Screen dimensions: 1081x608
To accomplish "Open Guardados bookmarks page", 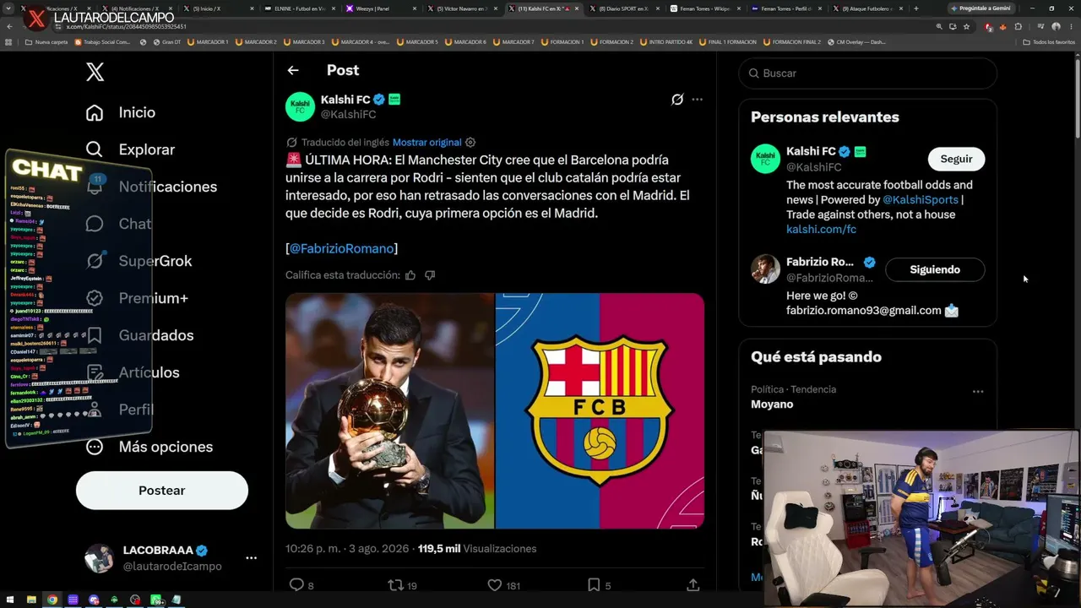I will click(139, 335).
